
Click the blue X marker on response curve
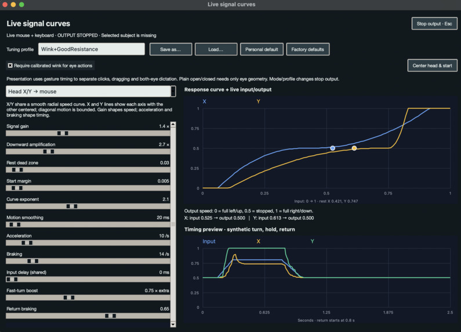point(332,148)
